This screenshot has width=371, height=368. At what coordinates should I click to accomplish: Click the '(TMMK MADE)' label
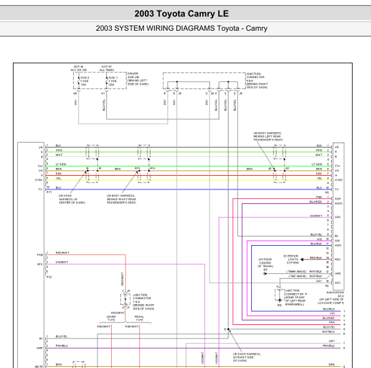point(296,272)
